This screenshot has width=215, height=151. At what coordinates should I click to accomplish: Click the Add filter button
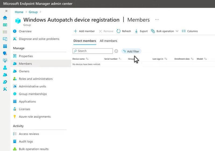131,51
